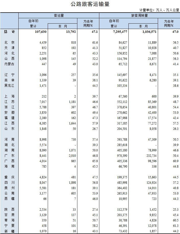Screen dimensions: 180x234
Task: Click the 宁夏 value 46,391
Action: click(x=123, y=226)
